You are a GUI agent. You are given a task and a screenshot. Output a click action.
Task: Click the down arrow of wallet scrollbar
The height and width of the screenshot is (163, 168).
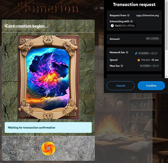click(166, 76)
